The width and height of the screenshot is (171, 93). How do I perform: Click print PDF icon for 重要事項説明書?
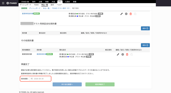tap(135, 14)
